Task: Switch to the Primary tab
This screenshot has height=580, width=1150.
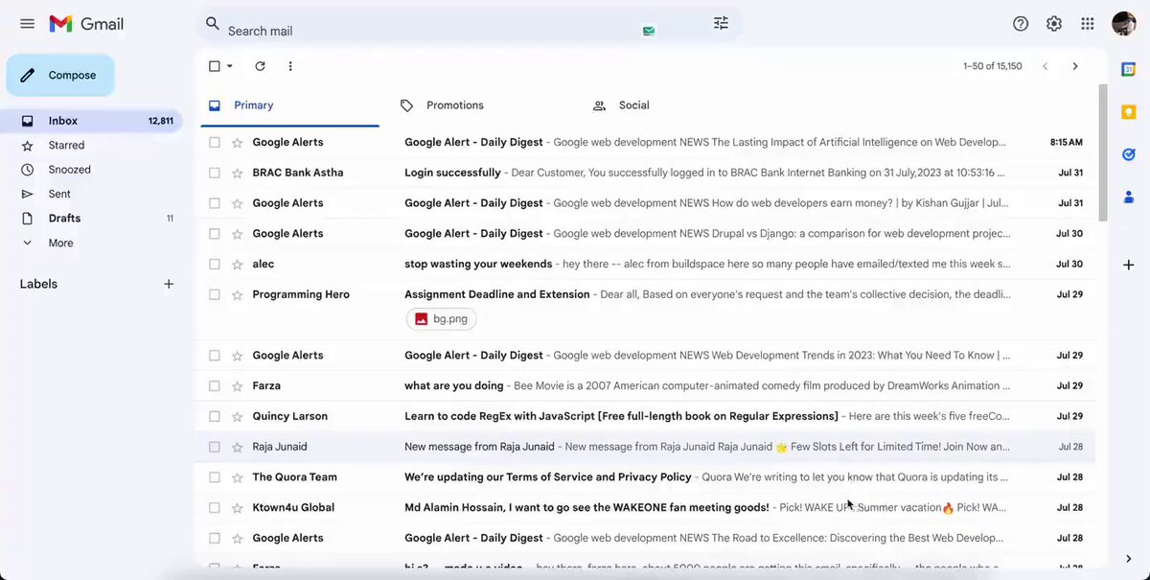Action: [289, 105]
